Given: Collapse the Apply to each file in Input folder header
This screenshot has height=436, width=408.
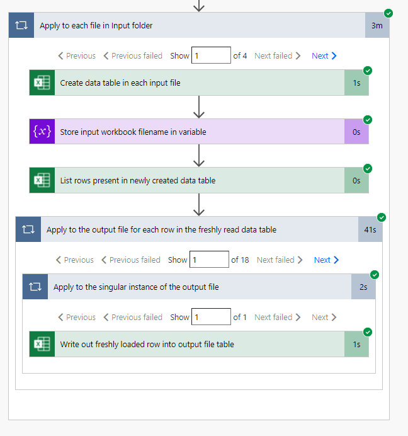Looking at the screenshot, I should pos(189,26).
